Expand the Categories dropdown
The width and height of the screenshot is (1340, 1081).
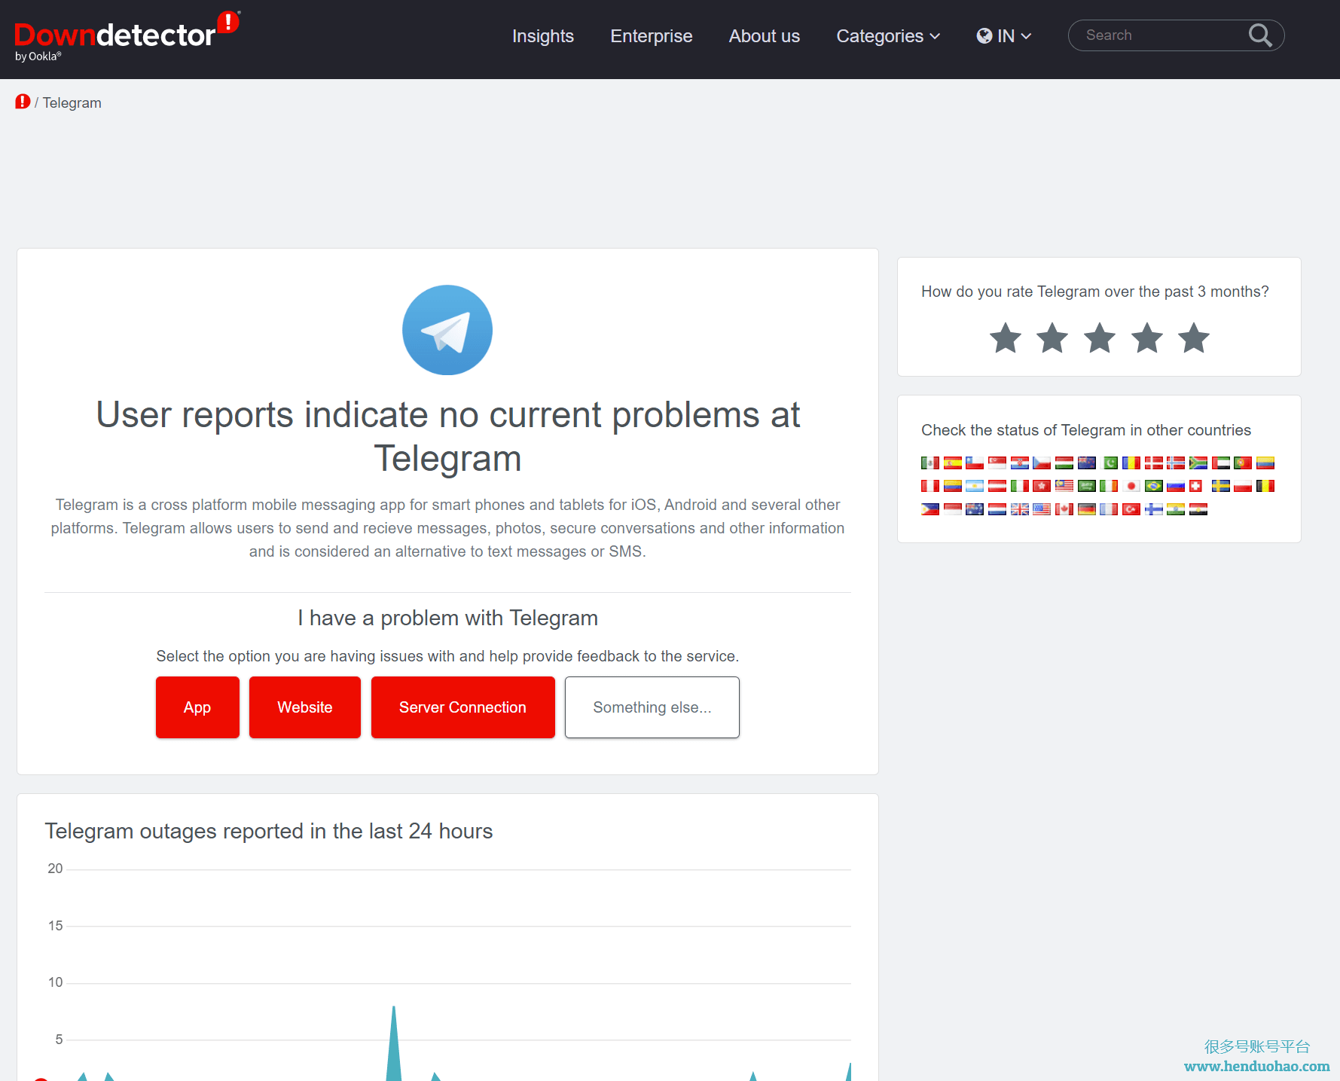887,36
